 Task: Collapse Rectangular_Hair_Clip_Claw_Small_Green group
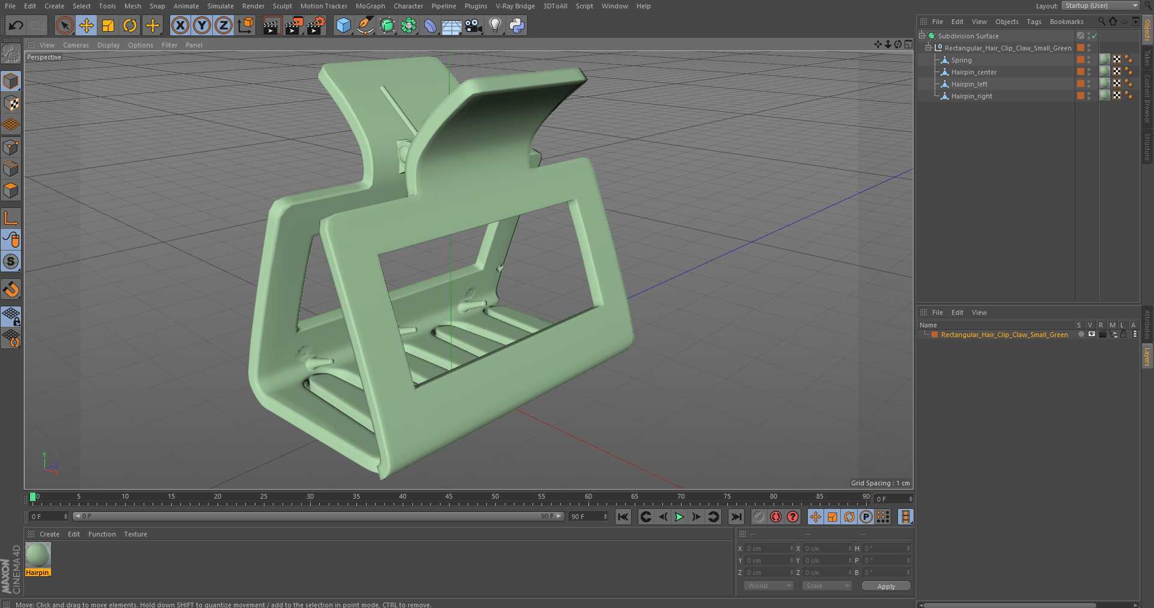click(x=929, y=48)
